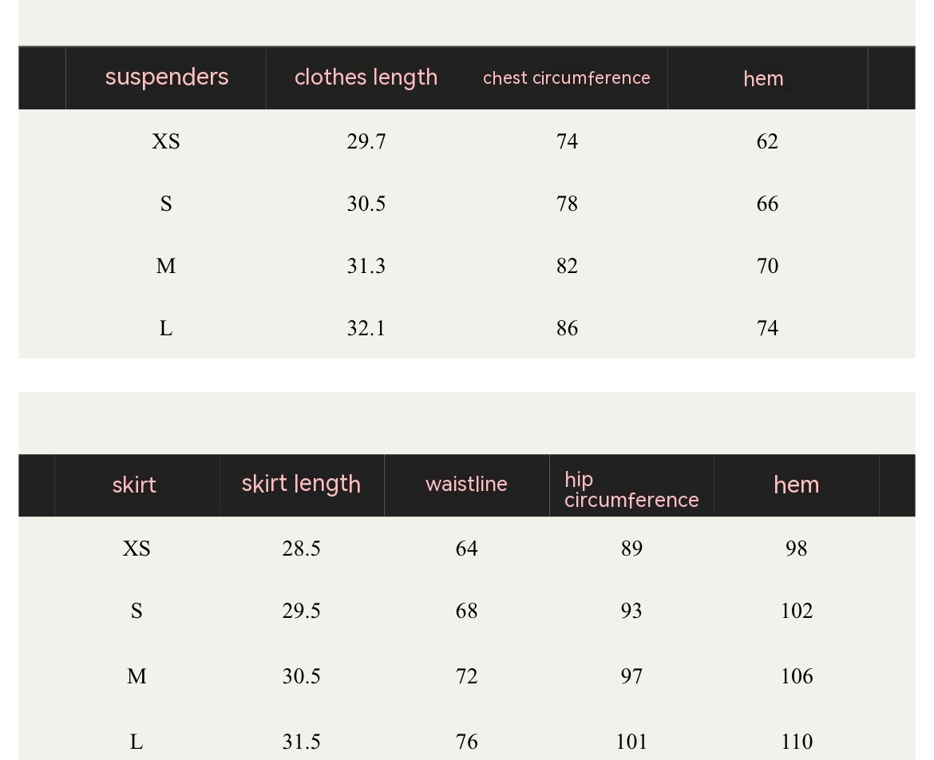Select the hip circumference value 93
The width and height of the screenshot is (934, 760).
coord(631,611)
